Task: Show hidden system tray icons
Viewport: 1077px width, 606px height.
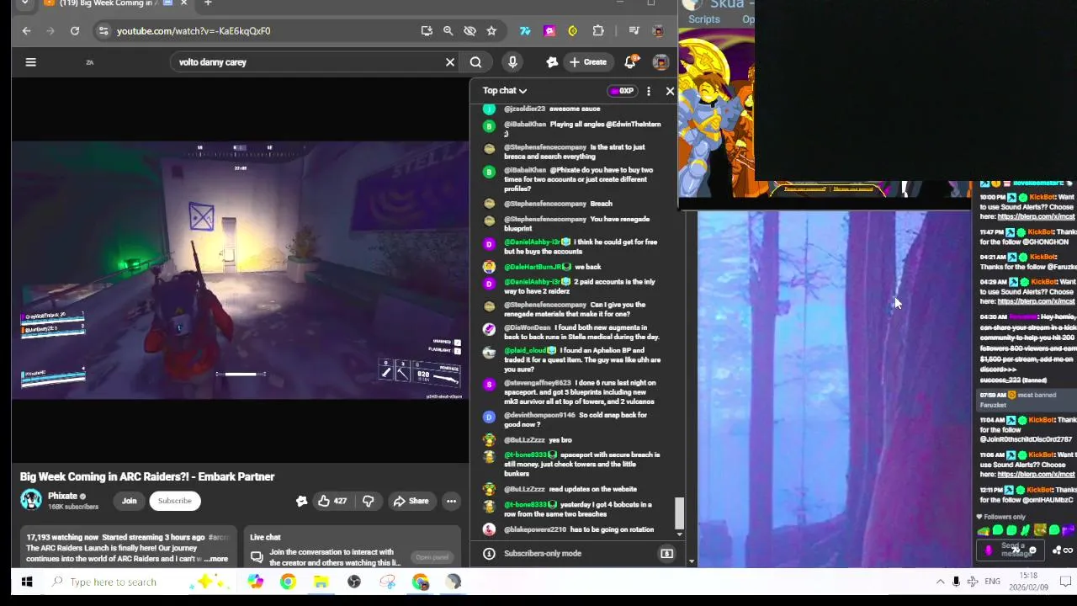Action: [x=940, y=582]
